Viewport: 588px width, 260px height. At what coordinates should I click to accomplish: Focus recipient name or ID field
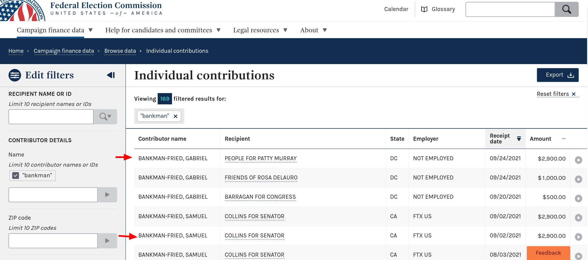coord(51,117)
